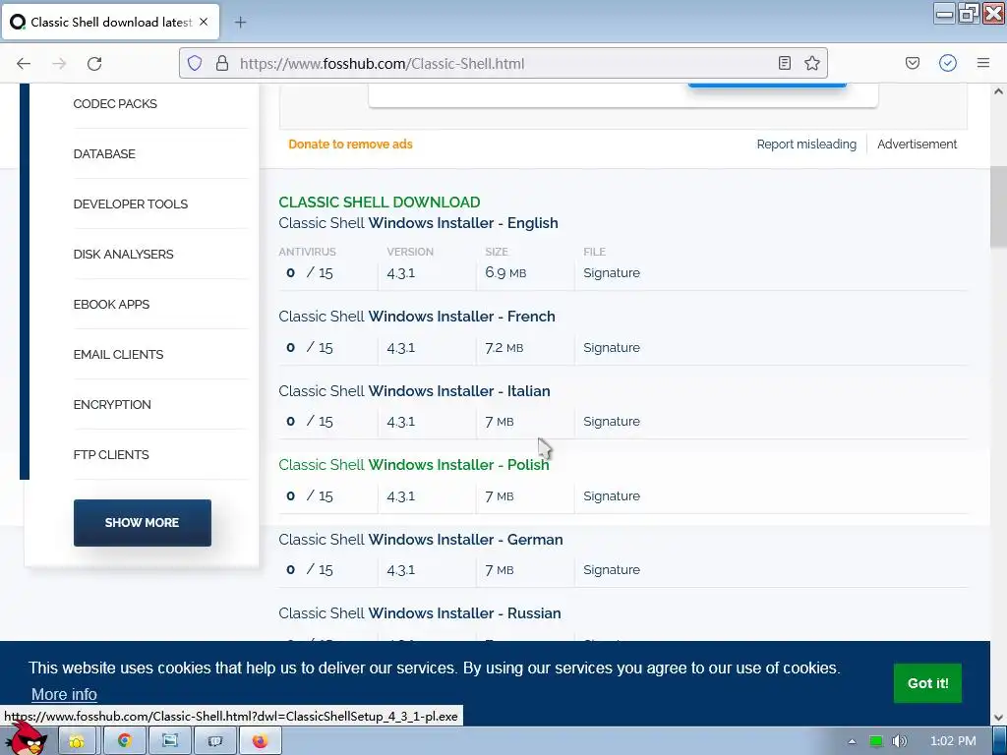Open CODEC PACKS category
Screen dimensions: 1007x755
[x=115, y=104]
